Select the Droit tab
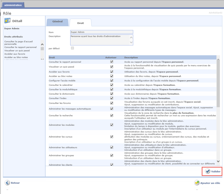Image resolution: width=224 pixels, height=194 pixels. tap(81, 23)
